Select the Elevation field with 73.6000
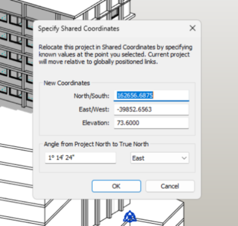 (151, 123)
